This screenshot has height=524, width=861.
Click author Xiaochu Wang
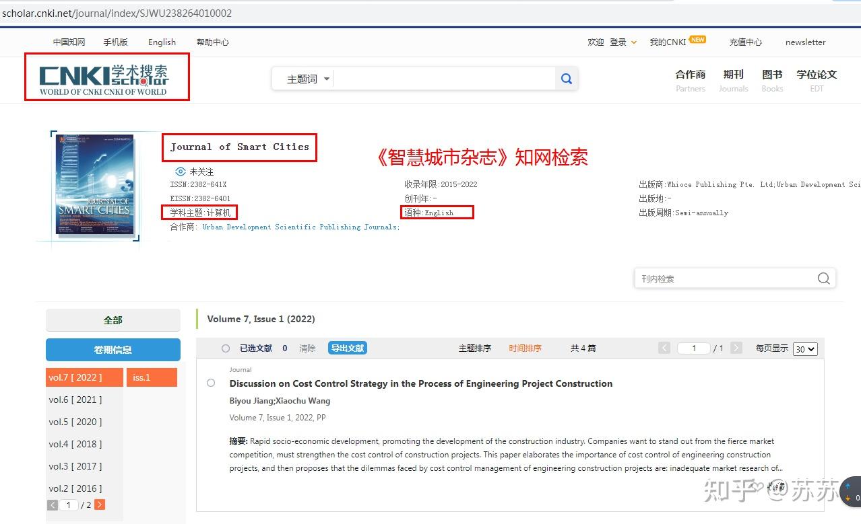pos(303,400)
